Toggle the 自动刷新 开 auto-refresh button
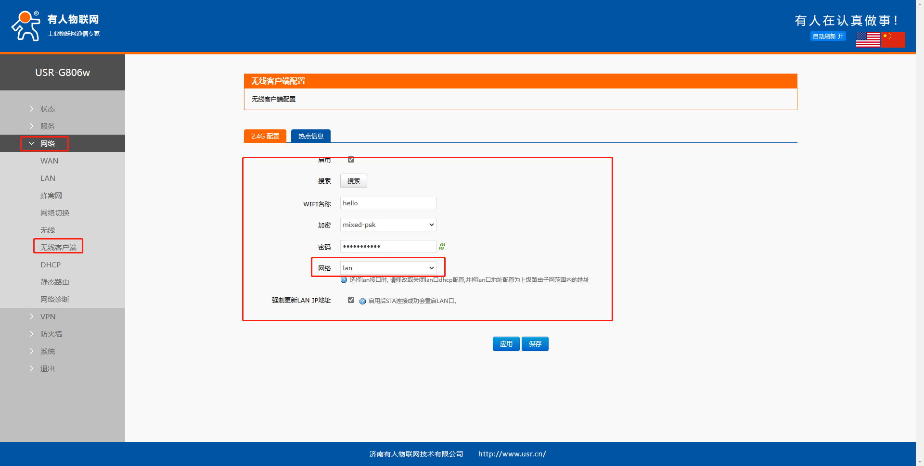The width and height of the screenshot is (924, 466). 828,37
